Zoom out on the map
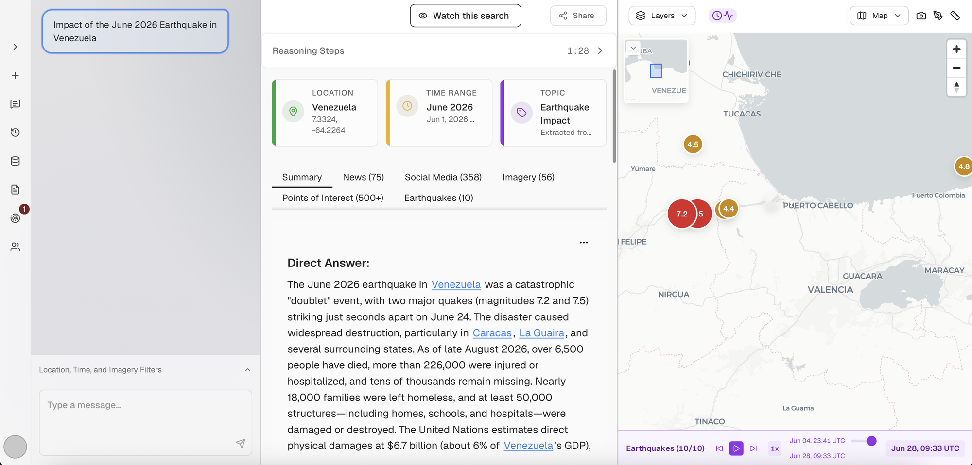 coord(956,68)
